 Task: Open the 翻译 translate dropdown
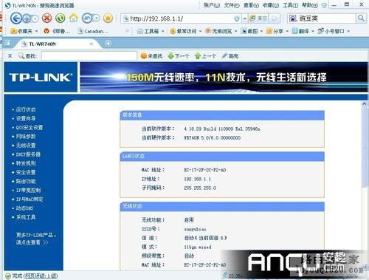[x=303, y=31]
